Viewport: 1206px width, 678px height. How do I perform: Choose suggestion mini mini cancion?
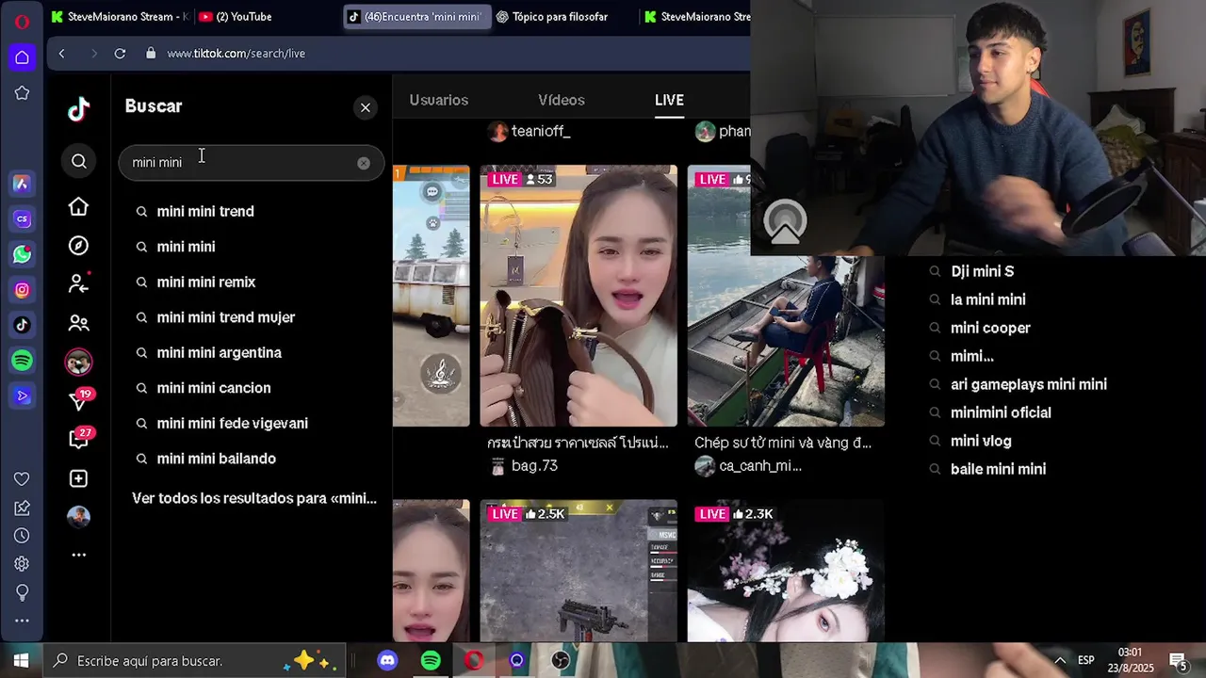[214, 388]
